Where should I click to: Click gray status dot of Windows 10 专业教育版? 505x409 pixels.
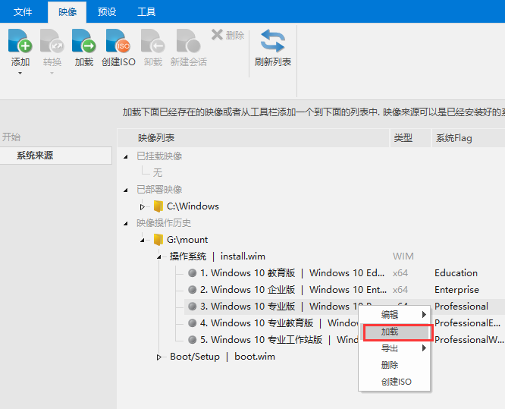coord(193,323)
